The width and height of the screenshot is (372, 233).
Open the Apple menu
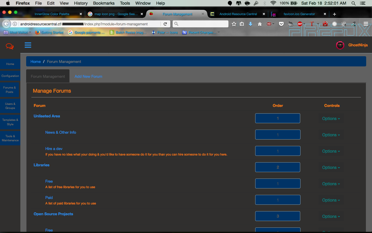coord(8,3)
